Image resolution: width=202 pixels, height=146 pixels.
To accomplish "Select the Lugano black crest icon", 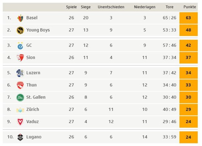I will 20,137.
